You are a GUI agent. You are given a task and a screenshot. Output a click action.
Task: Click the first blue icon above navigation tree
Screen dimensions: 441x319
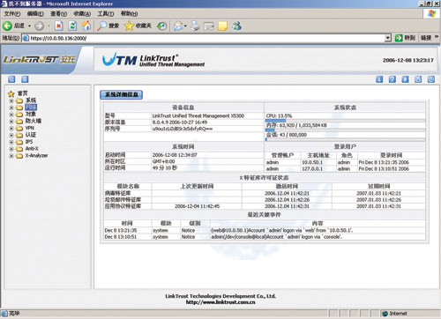coord(11,79)
